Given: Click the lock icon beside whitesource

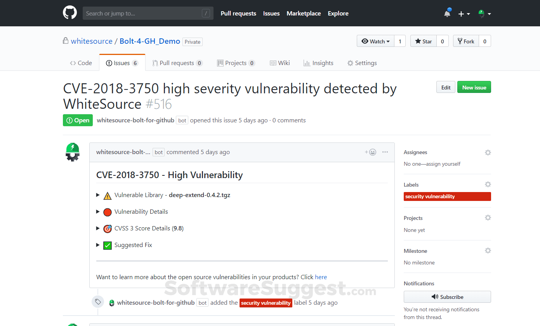Looking at the screenshot, I should tap(66, 40).
